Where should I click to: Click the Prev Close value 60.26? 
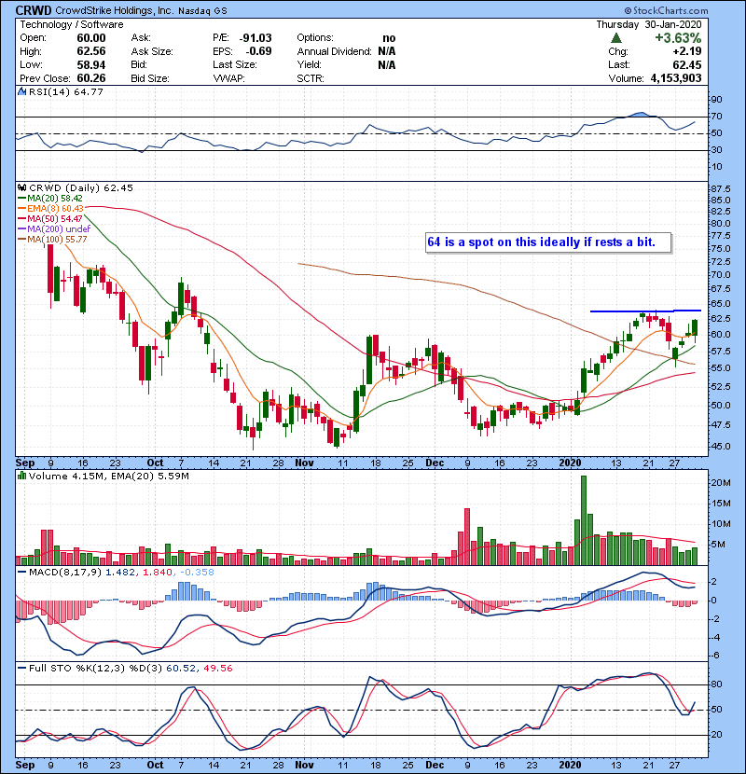click(x=91, y=78)
